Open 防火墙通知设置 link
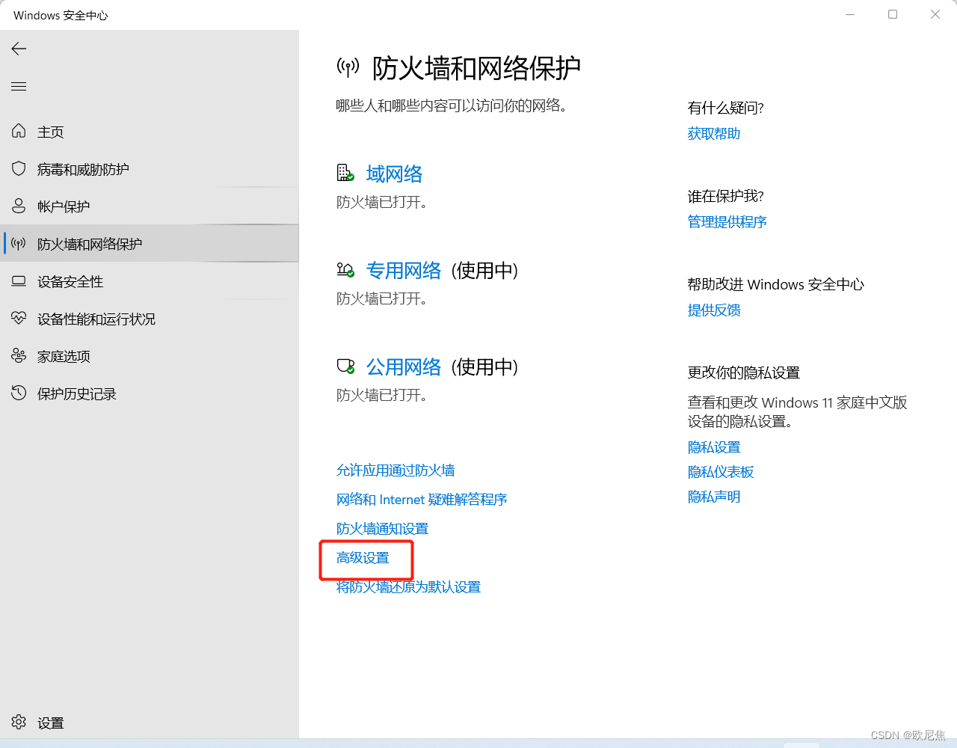957x748 pixels. pos(382,529)
